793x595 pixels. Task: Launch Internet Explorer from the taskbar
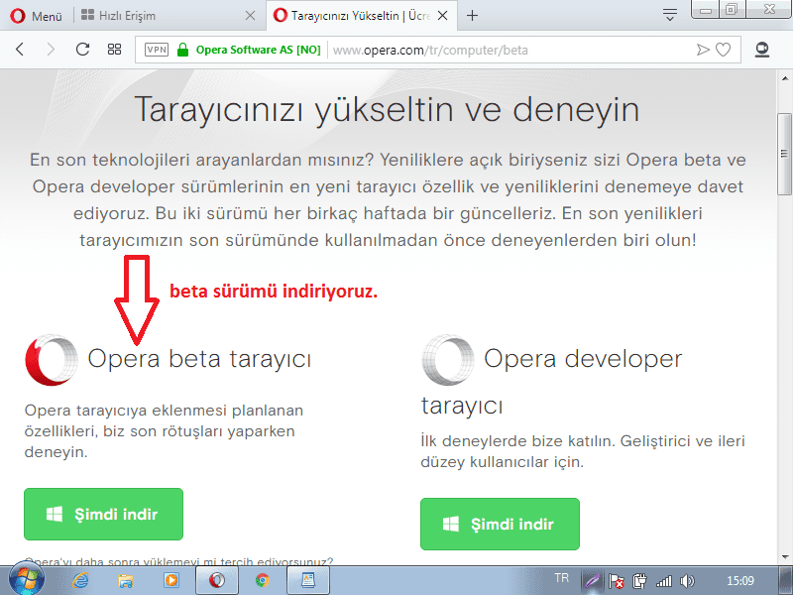click(x=80, y=580)
